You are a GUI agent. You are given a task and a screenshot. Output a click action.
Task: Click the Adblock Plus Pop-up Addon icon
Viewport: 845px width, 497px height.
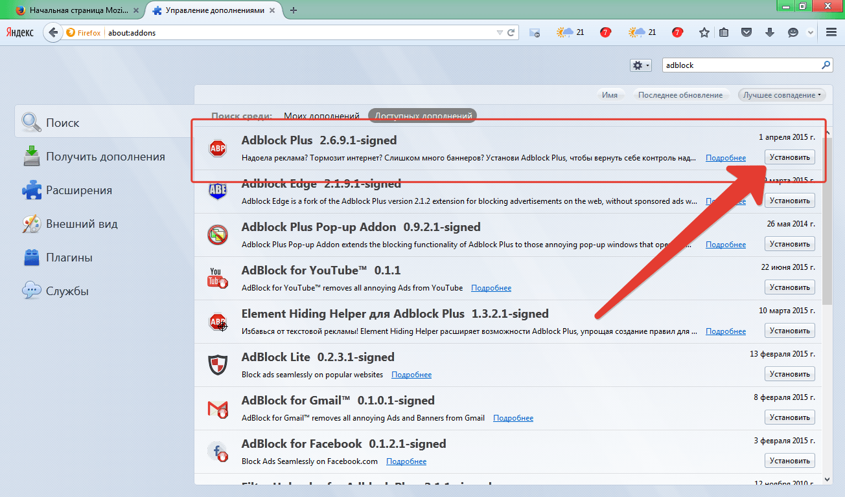(218, 235)
